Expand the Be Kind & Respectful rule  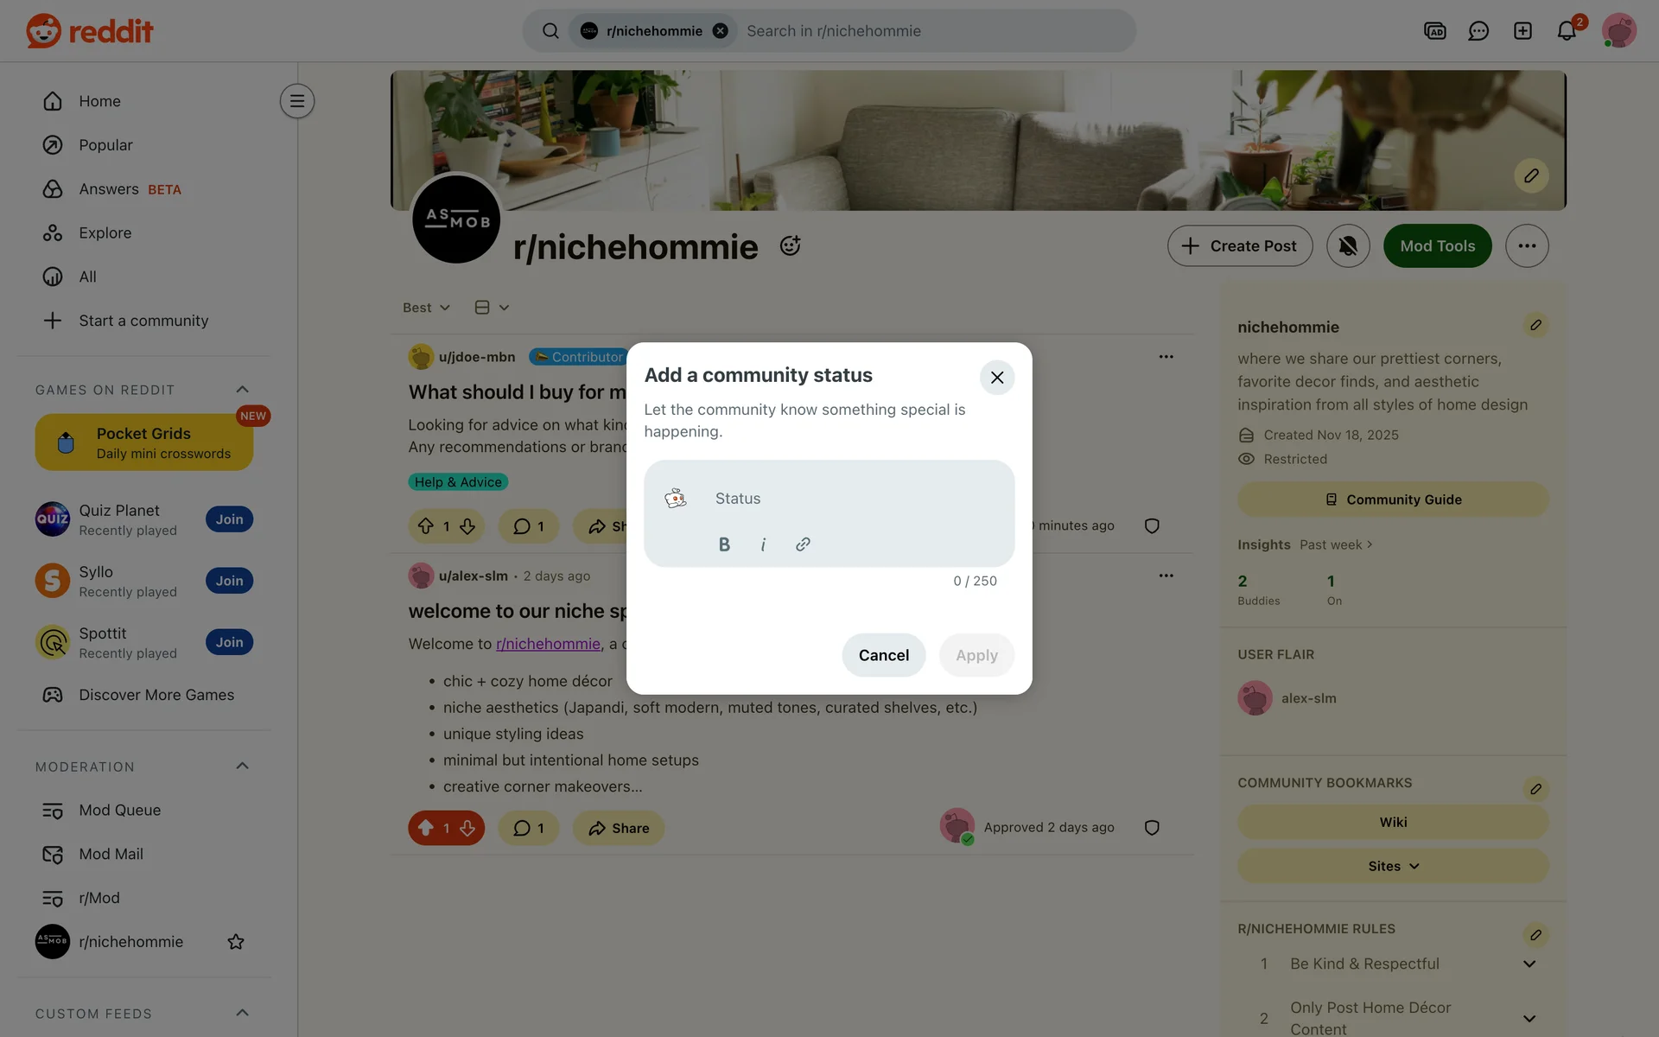pos(1529,964)
